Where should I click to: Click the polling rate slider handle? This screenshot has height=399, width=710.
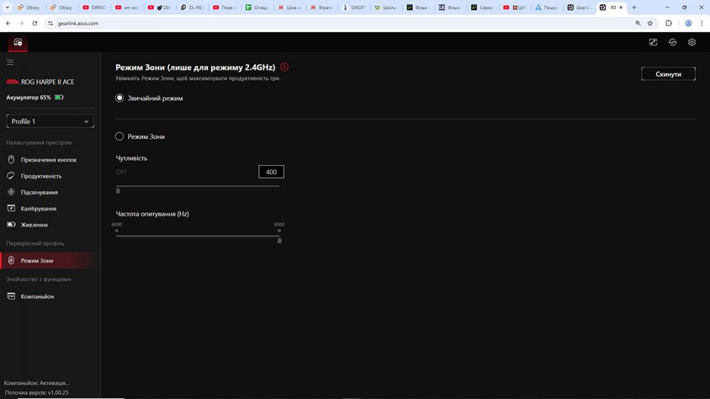(x=279, y=240)
